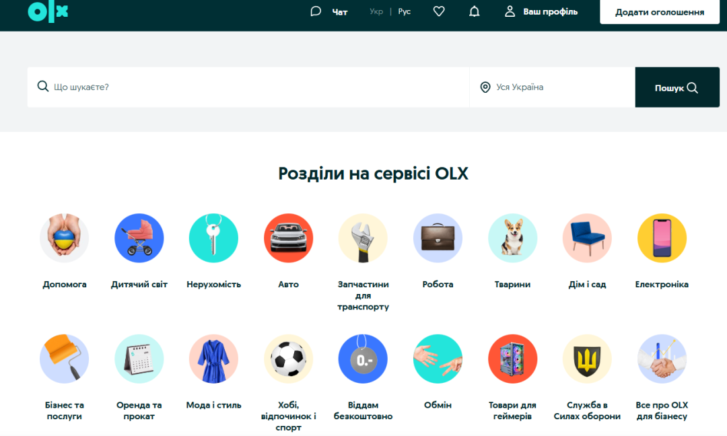Click the Нерухомість label
Screen dimensions: 727x436
click(x=214, y=285)
